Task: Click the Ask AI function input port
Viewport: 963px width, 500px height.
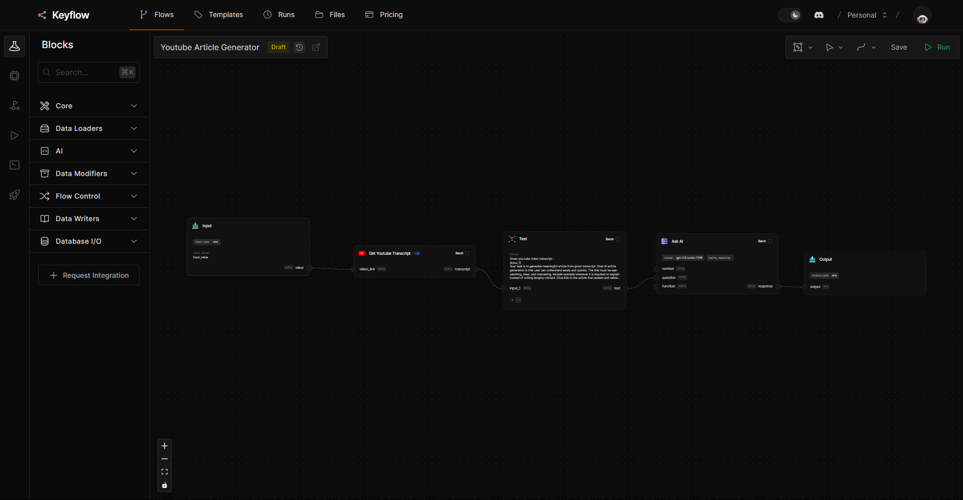Action: 656,286
